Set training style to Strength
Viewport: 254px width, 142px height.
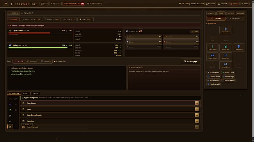click(32, 61)
